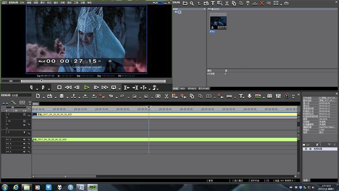The image size is (339, 191).
Task: Open the dropdown next to Set Out button
Action: 49,89
